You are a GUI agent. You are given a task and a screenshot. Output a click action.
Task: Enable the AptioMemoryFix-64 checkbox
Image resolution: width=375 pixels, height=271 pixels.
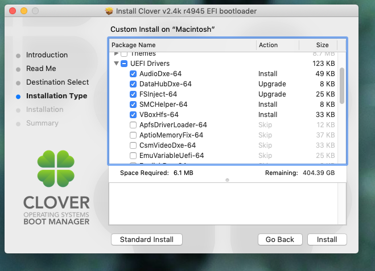(x=133, y=135)
